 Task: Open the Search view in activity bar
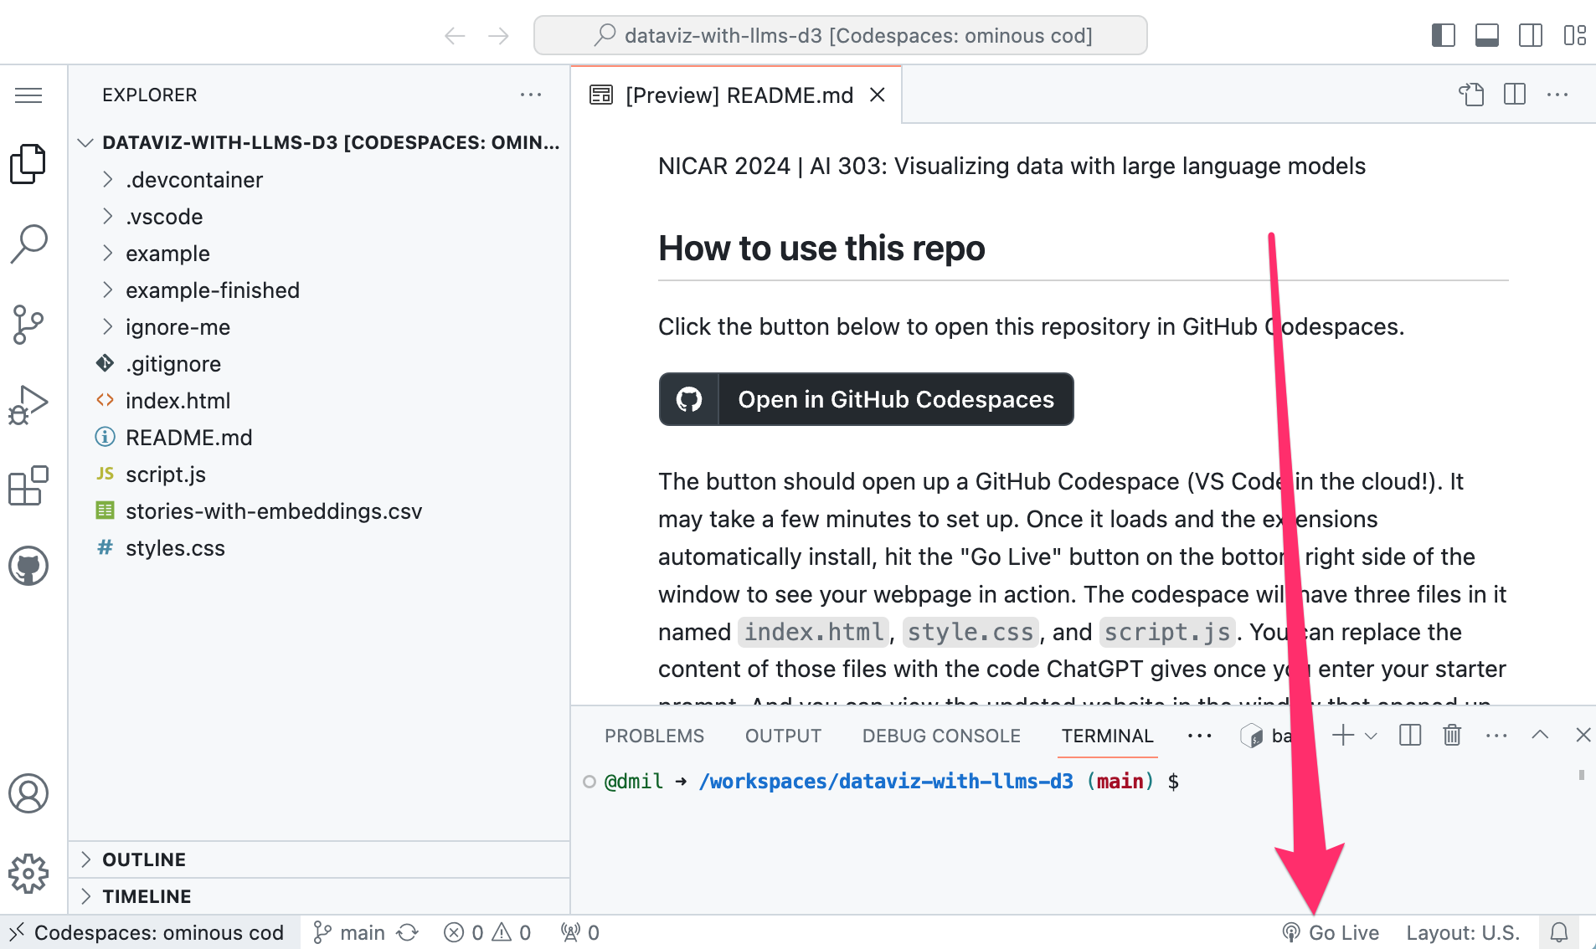(x=28, y=244)
